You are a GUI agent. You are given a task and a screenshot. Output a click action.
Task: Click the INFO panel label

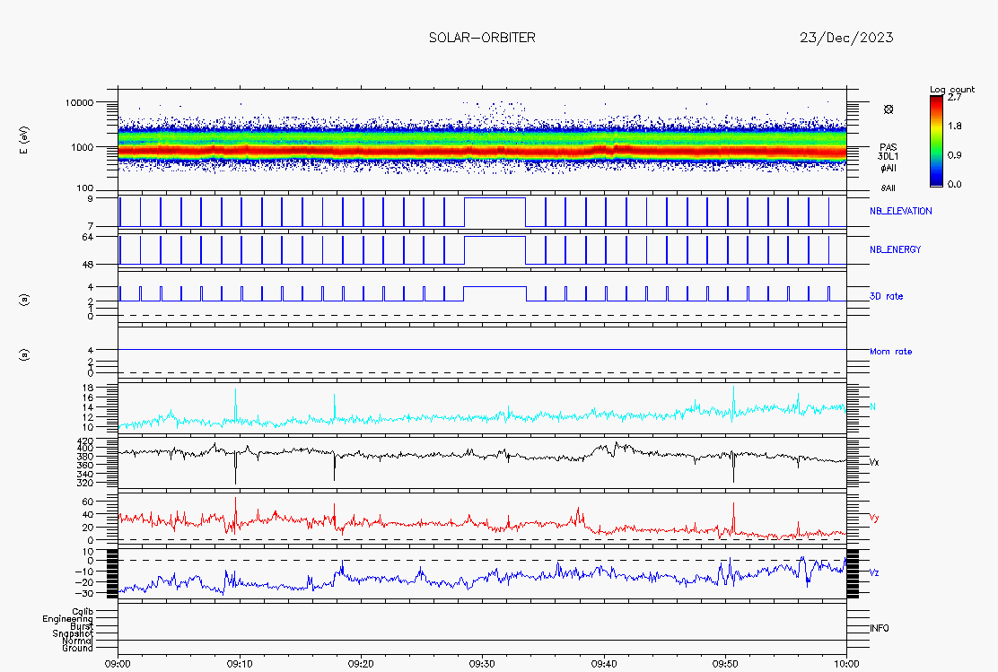point(879,628)
